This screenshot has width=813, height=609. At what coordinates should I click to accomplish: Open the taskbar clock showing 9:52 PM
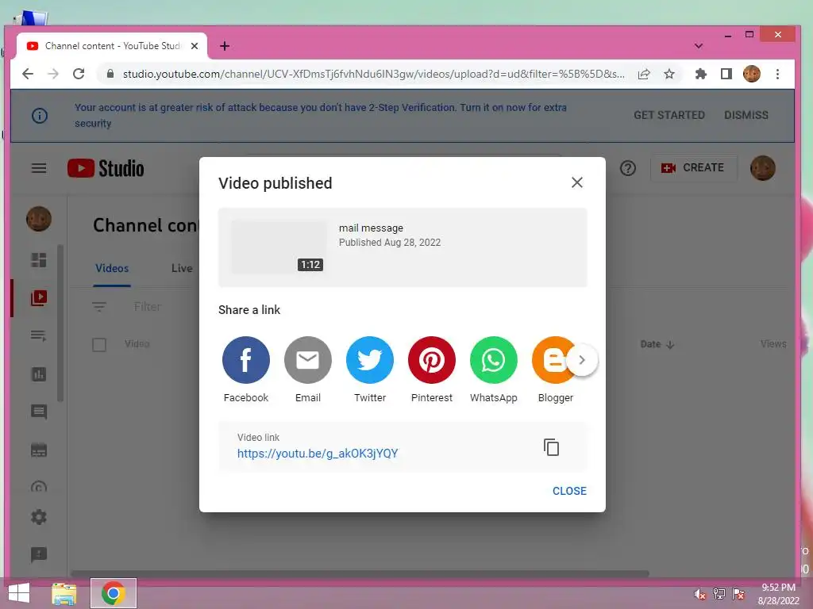[x=778, y=594]
